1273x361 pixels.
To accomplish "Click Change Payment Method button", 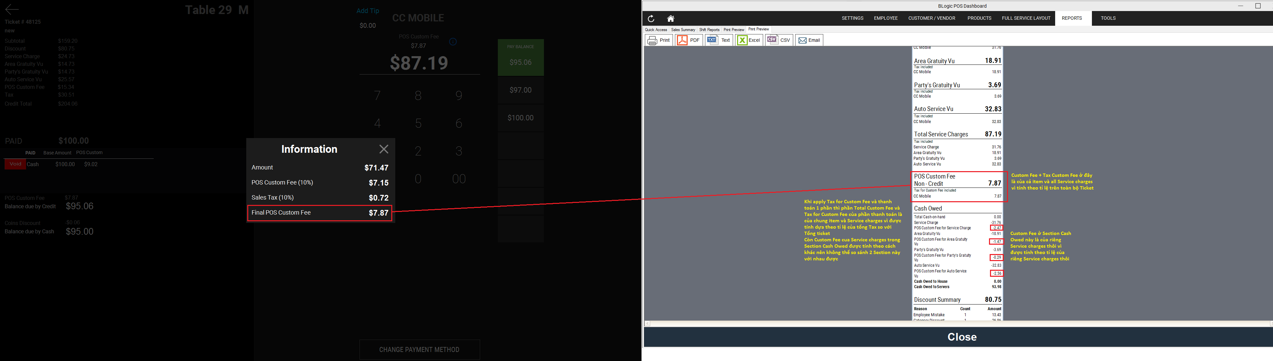I will pos(419,350).
